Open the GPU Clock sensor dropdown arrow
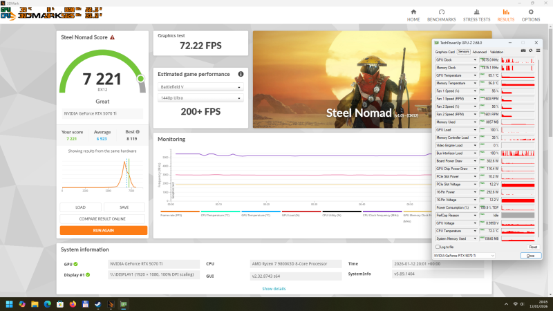The height and width of the screenshot is (311, 553). click(x=475, y=60)
